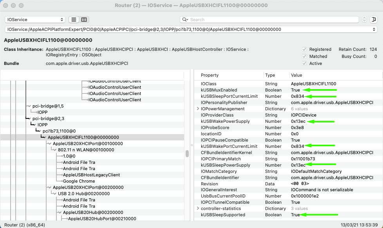The image size is (383, 228).
Task: Click the IOProviderClass property row
Action: (288, 115)
